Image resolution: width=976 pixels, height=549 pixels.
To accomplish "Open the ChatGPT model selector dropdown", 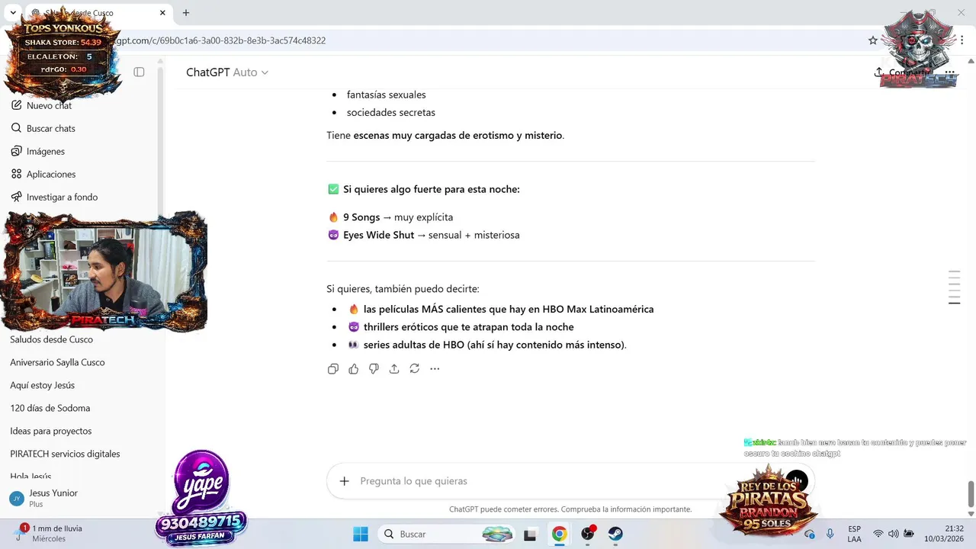I will click(x=227, y=72).
